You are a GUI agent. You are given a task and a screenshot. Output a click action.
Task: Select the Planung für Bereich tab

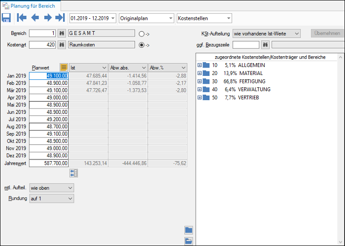click(31, 6)
